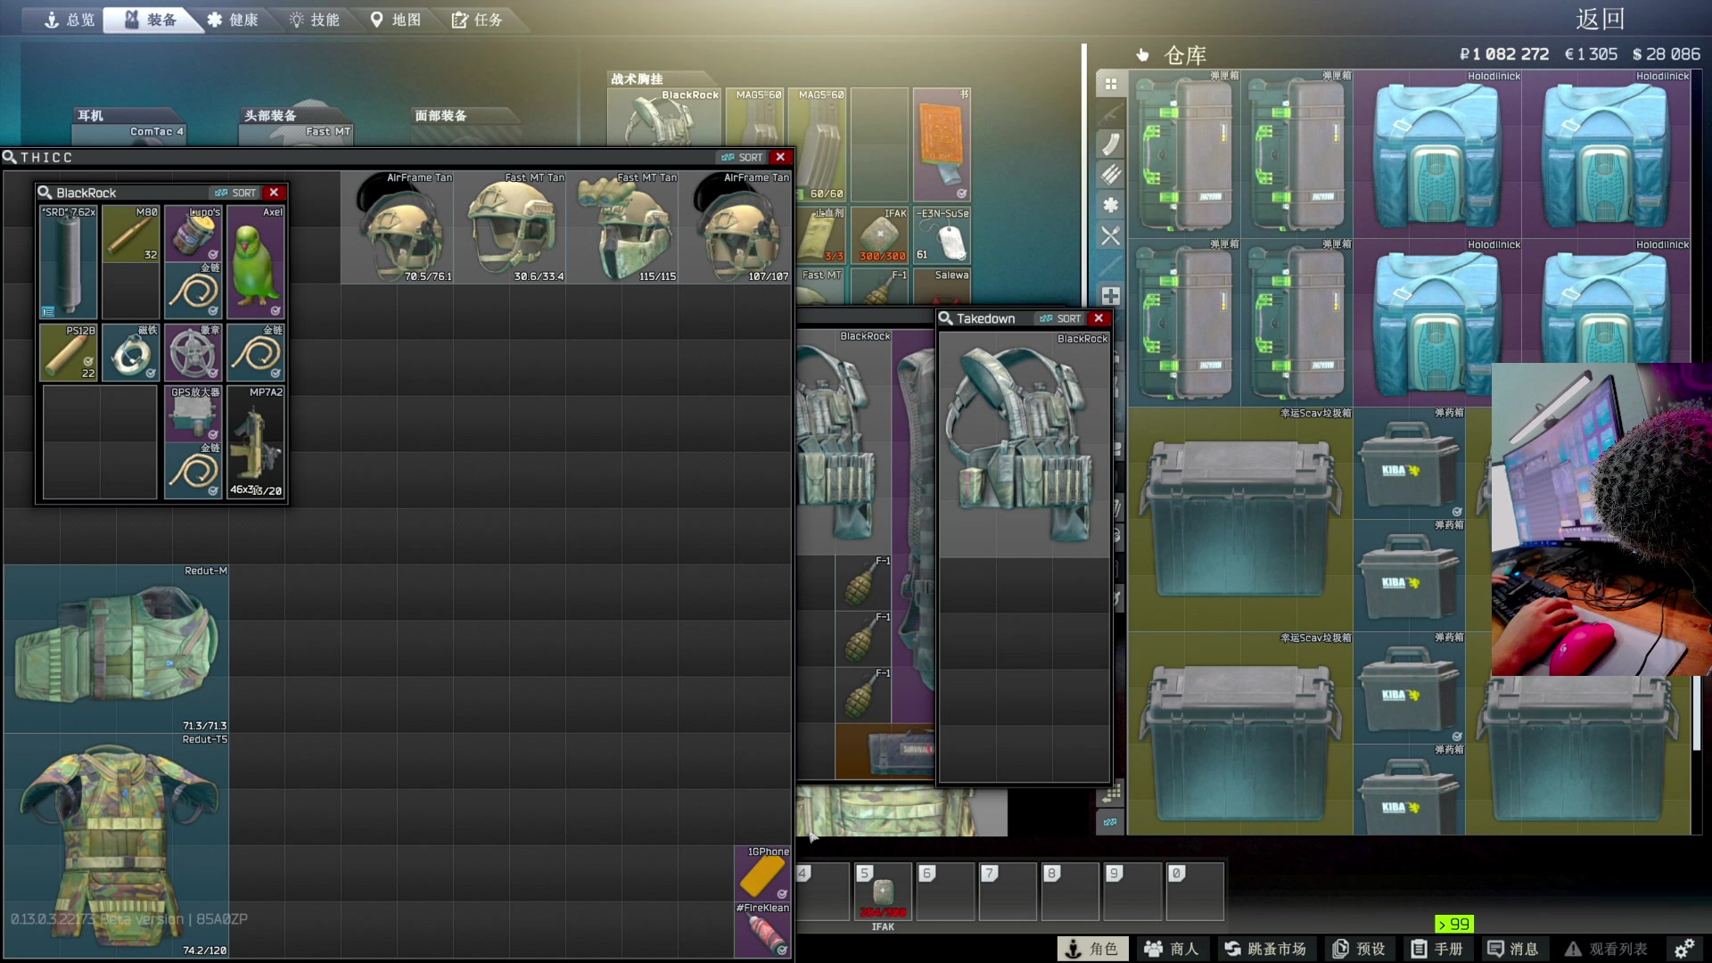Select the #FireKlean gun lube

(762, 930)
